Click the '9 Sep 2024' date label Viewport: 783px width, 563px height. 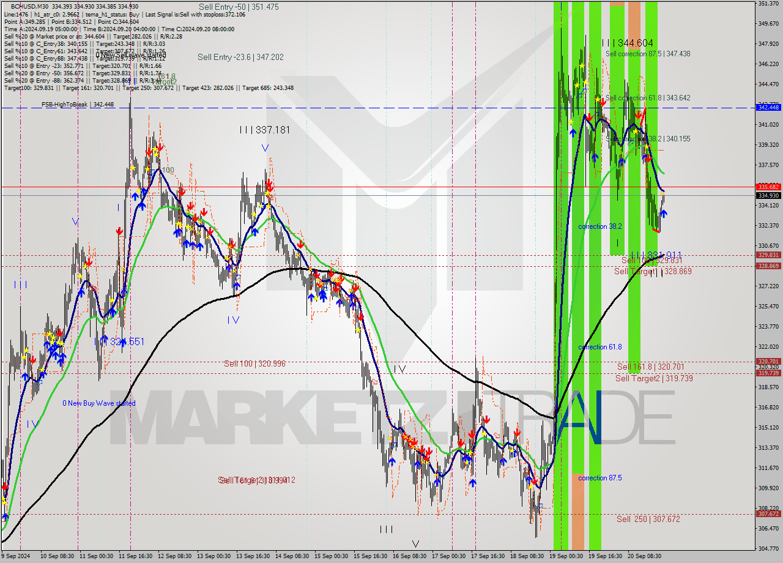(x=15, y=556)
